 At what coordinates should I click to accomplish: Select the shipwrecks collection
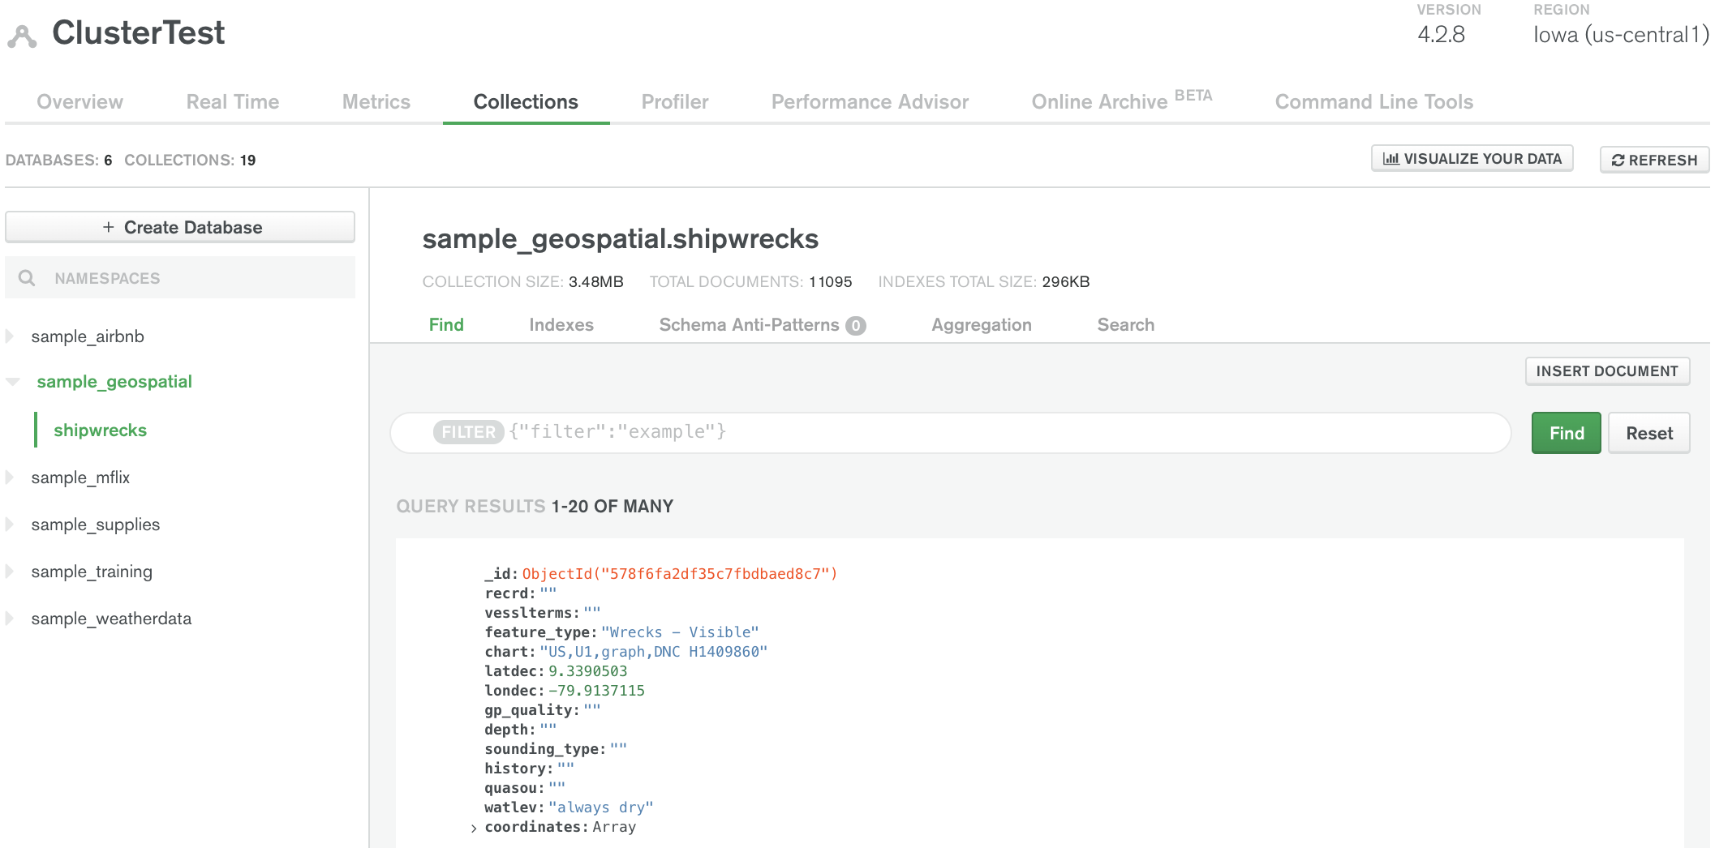coord(100,430)
